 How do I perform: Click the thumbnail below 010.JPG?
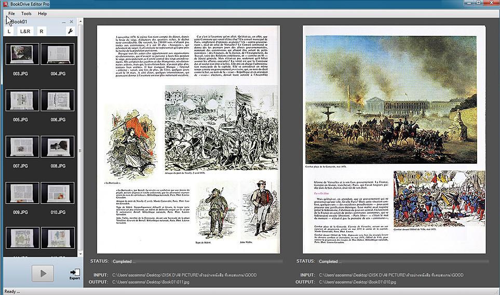pyautogui.click(x=58, y=238)
